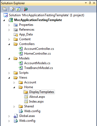Select TreeBranchModel.cs file name

point(39,68)
